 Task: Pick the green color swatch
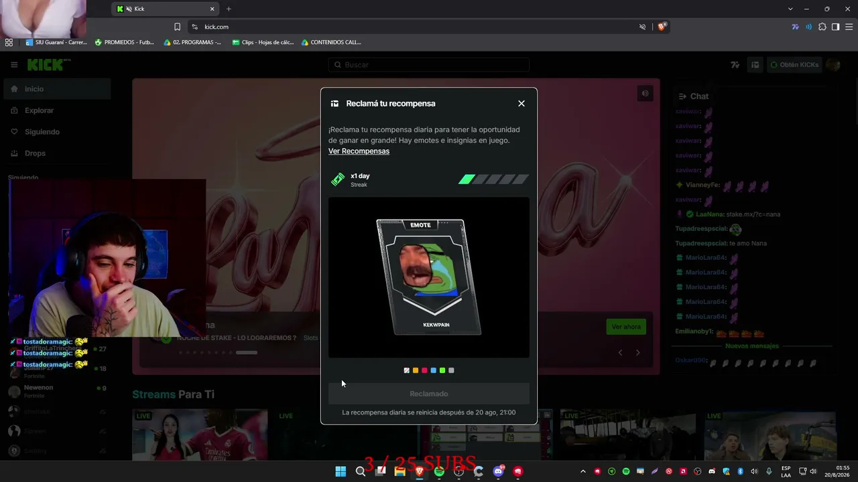pyautogui.click(x=442, y=370)
